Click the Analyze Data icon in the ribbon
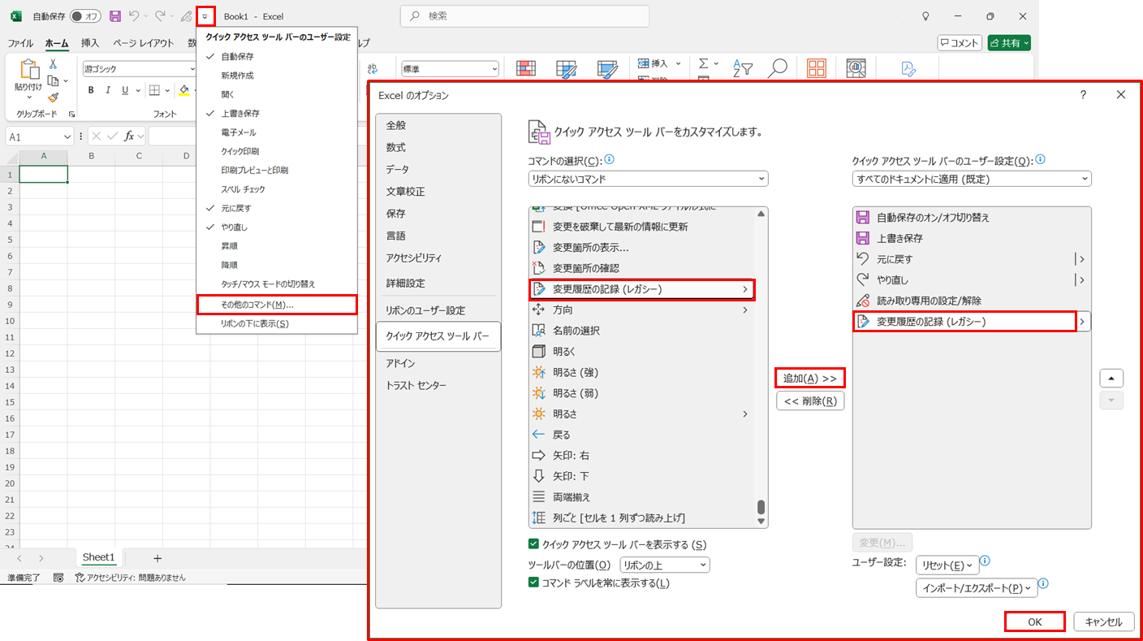Screen dimensions: 1143x641 point(856,68)
